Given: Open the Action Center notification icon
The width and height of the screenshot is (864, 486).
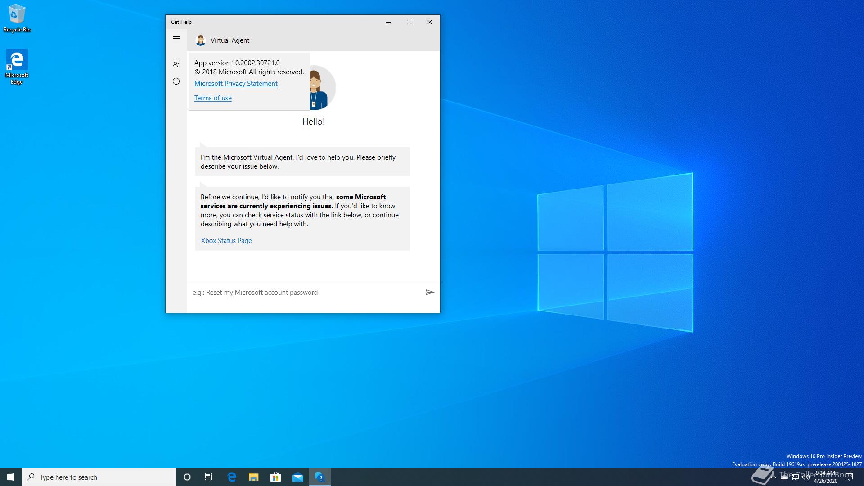Looking at the screenshot, I should (849, 477).
